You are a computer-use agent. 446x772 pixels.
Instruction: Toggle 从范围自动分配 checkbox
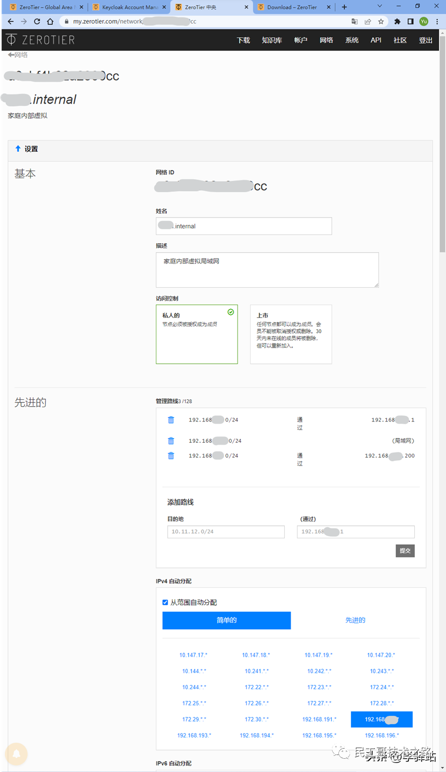(x=165, y=603)
